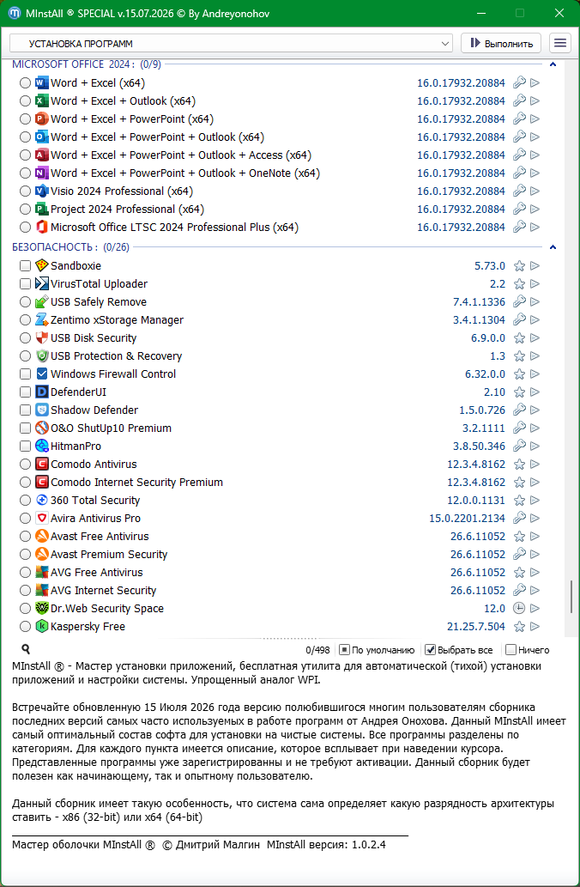Click the search magnifier icon
Screen dimensions: 580x887
click(x=26, y=649)
